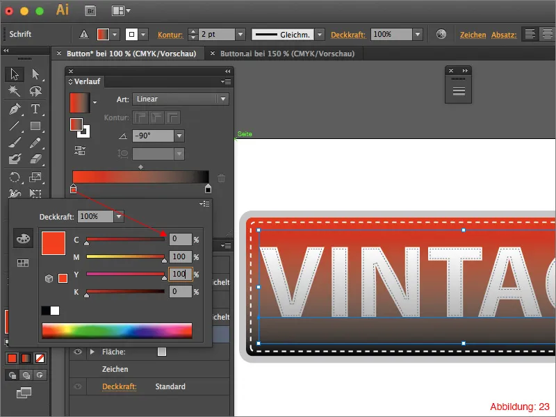Image resolution: width=556 pixels, height=417 pixels.
Task: Open the Zeichen character panel link
Action: coord(473,35)
